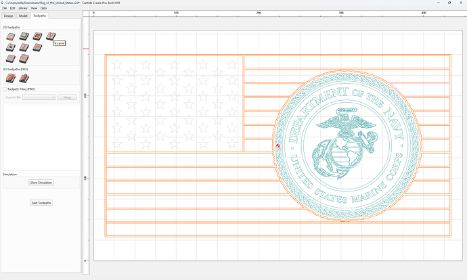The width and height of the screenshot is (467, 280).
Task: Select the Marine Corps eagle globe anchor emblem
Action: point(345,143)
